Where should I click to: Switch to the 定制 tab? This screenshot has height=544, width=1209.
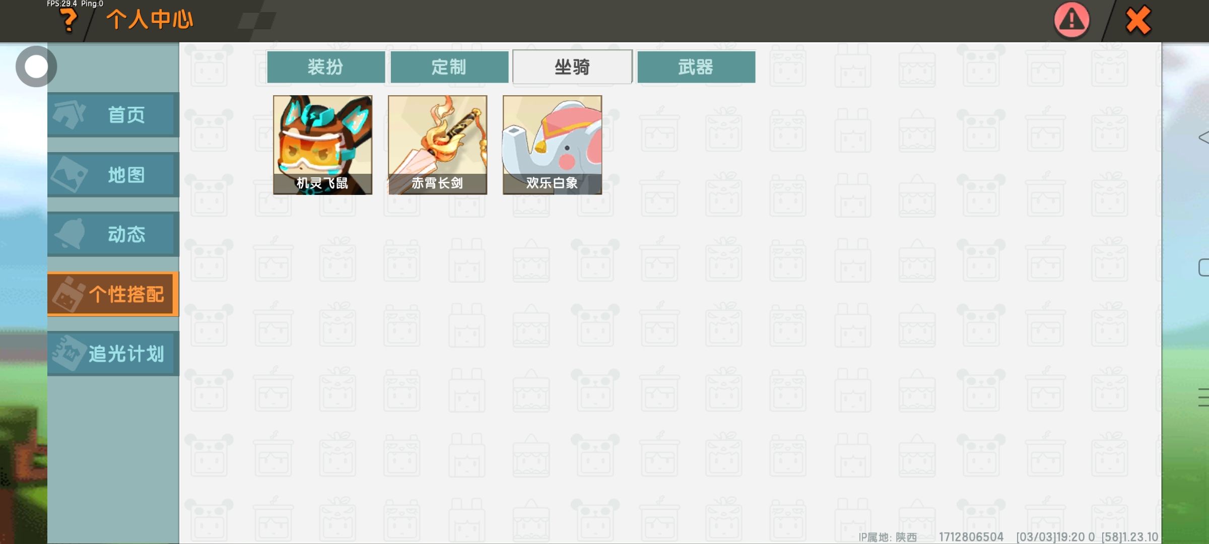[x=449, y=66]
